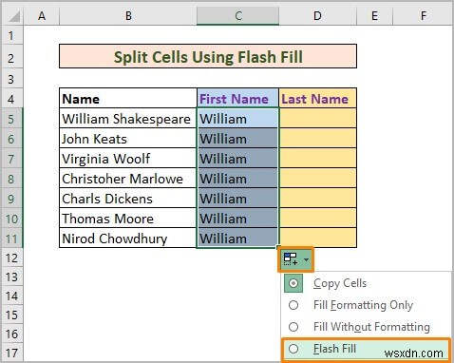Click cell 'Virginia Woolf'
The height and width of the screenshot is (363, 454).
click(x=128, y=159)
